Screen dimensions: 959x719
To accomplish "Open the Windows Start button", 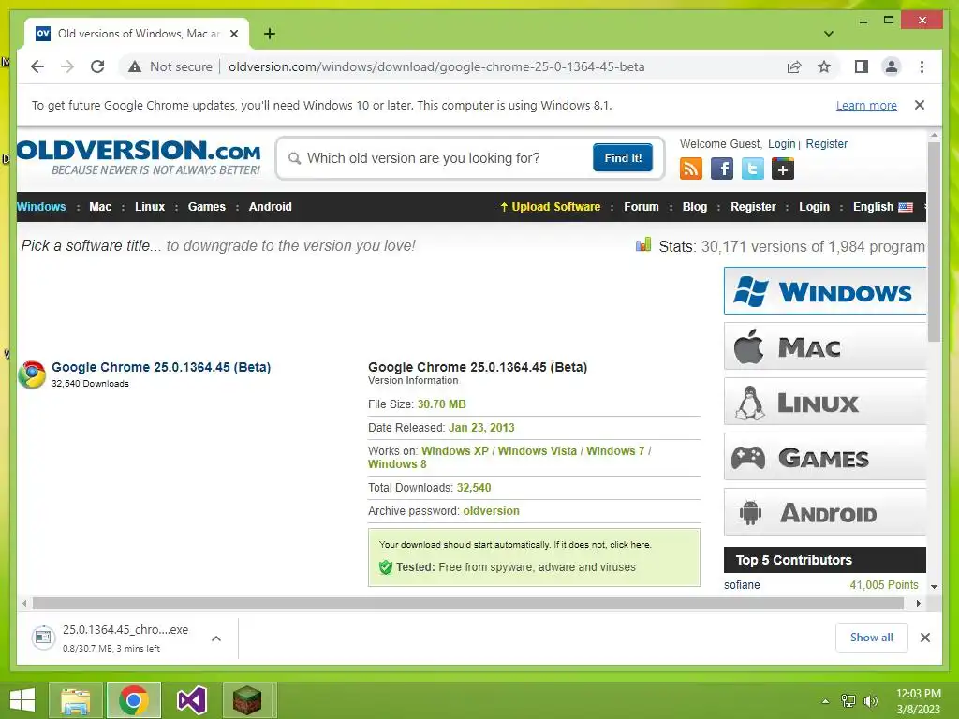I will point(22,699).
